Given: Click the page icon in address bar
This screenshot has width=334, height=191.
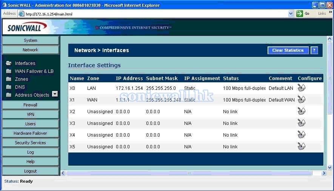Looking at the screenshot, I should [21, 14].
